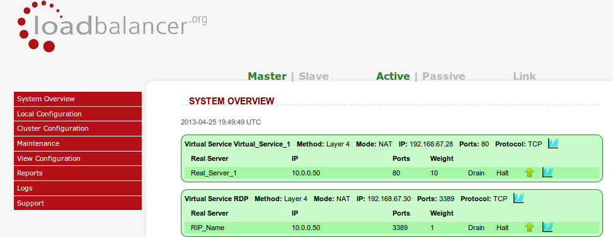Click Virtual Service RDP title
This screenshot has height=237, width=613.
pyautogui.click(x=216, y=199)
